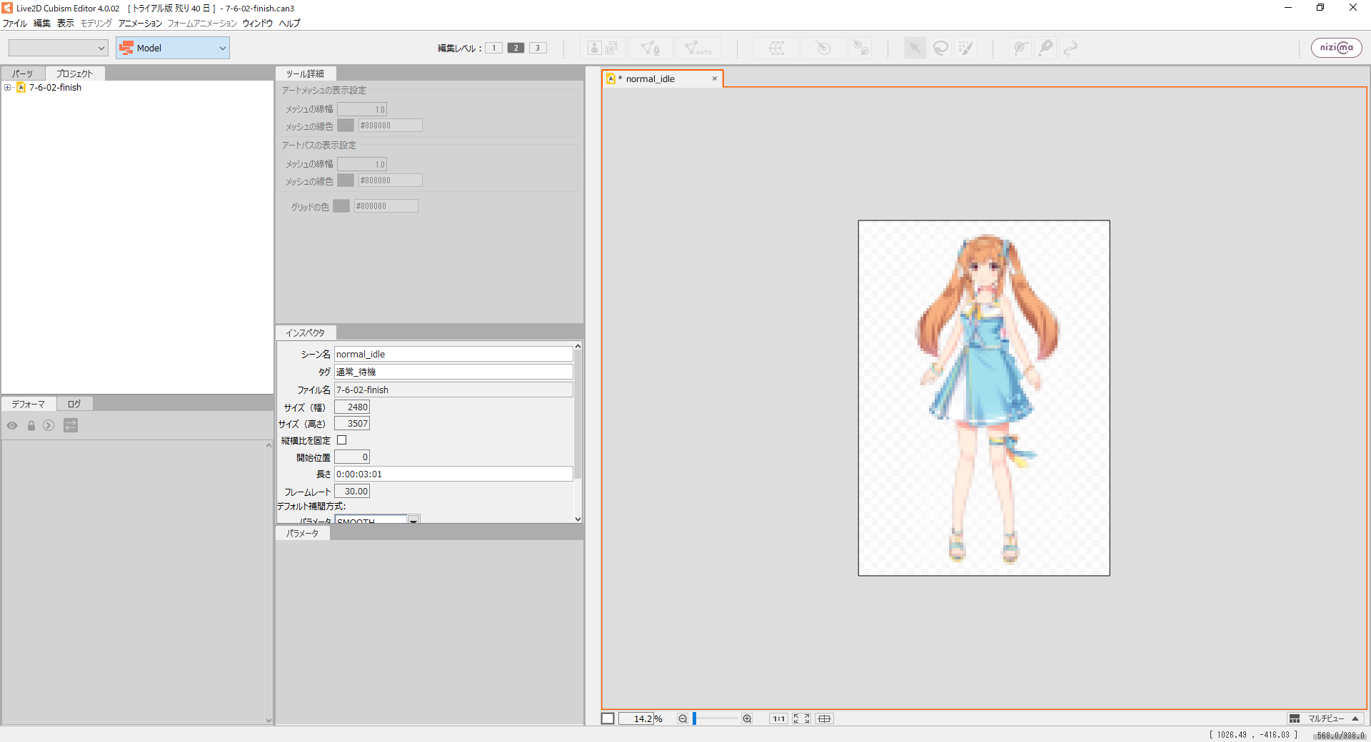
Task: Select edit level 2
Action: [516, 48]
